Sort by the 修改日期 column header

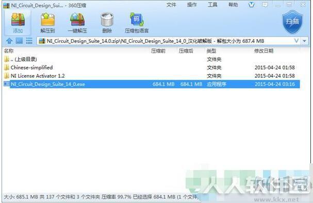[263, 51]
